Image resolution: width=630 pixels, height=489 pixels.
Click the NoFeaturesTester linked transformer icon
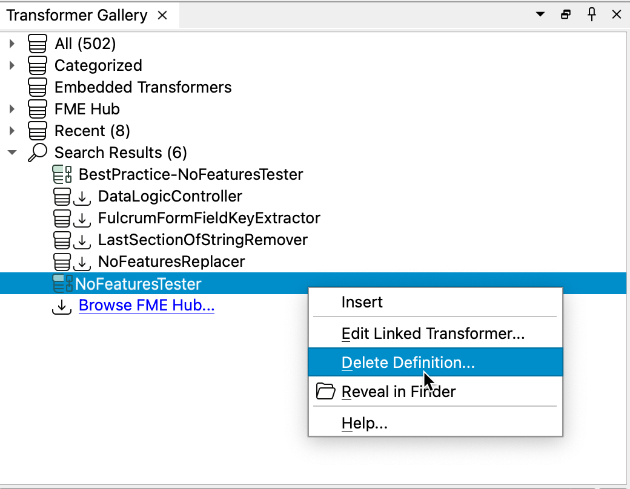pyautogui.click(x=62, y=283)
